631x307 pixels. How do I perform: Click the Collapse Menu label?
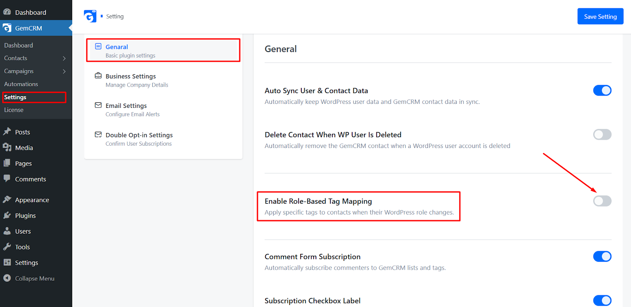click(x=35, y=278)
